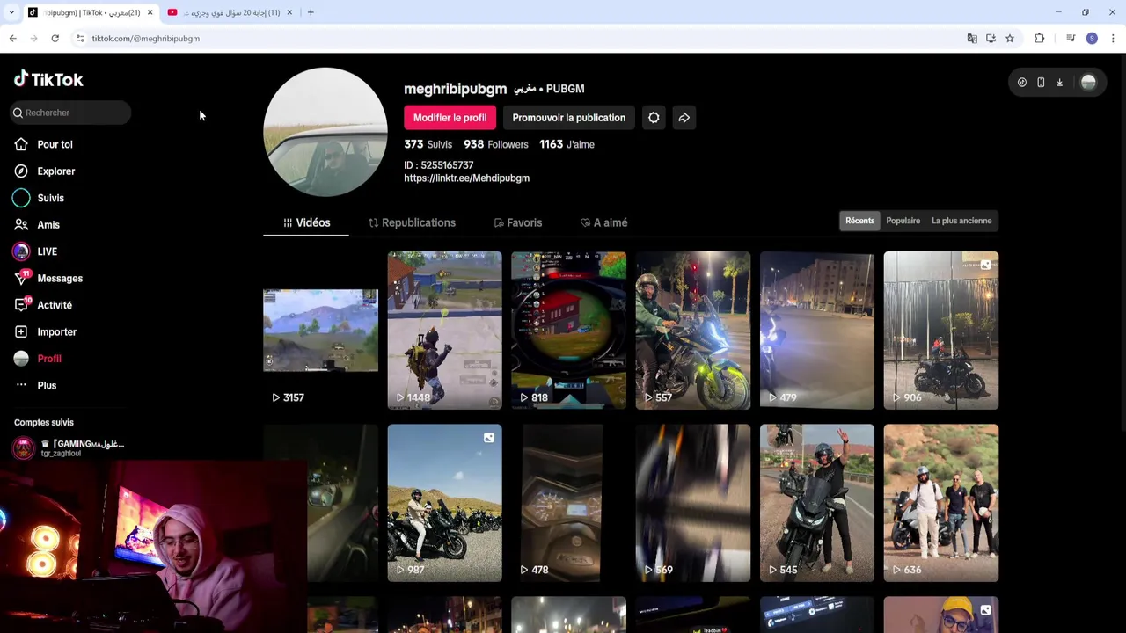This screenshot has width=1126, height=633.
Task: Open the Importer upload page
Action: click(x=56, y=332)
